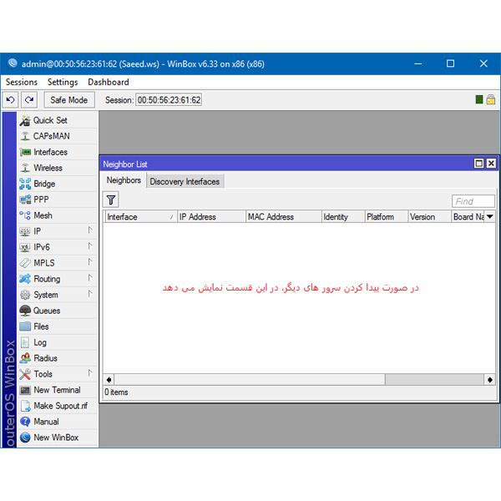Click the Redo arrow button

point(29,100)
